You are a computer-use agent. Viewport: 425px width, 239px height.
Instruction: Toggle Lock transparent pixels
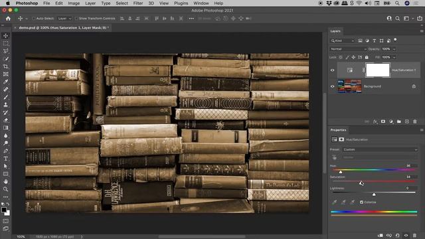341,57
